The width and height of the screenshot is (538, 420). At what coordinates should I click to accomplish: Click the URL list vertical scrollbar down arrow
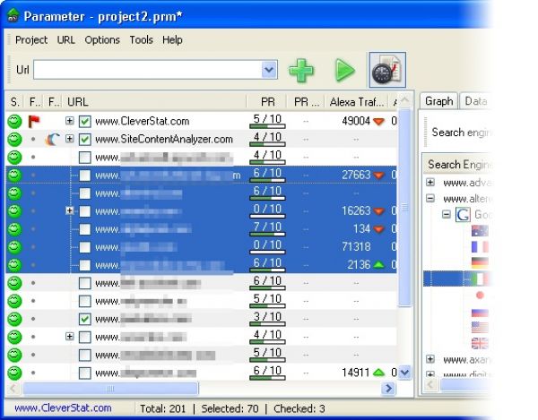(405, 372)
